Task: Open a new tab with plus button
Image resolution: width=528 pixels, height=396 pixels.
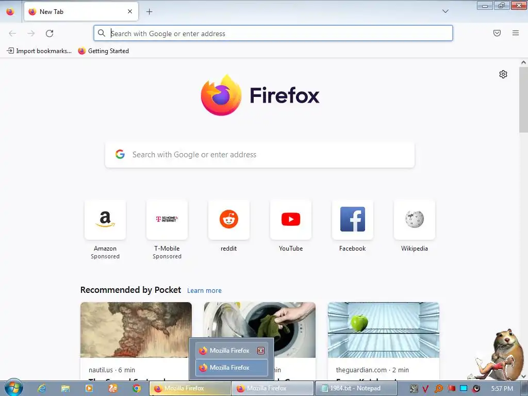Action: 149,12
